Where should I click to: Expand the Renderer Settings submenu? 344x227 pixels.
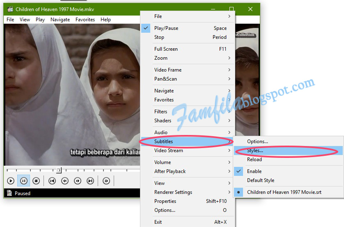[188, 192]
